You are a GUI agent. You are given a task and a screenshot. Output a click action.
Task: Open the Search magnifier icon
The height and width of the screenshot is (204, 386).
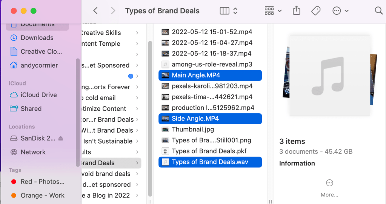click(x=378, y=11)
